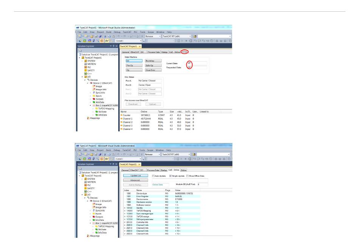Click the Update List button
359x251 pixels.
point(136,176)
